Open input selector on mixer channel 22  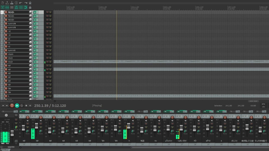point(114,116)
